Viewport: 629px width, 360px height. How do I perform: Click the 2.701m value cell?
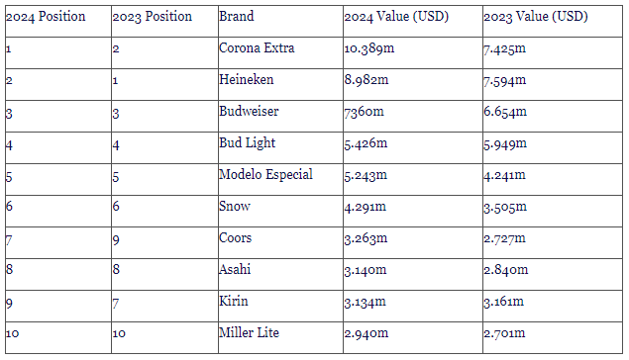coord(553,337)
